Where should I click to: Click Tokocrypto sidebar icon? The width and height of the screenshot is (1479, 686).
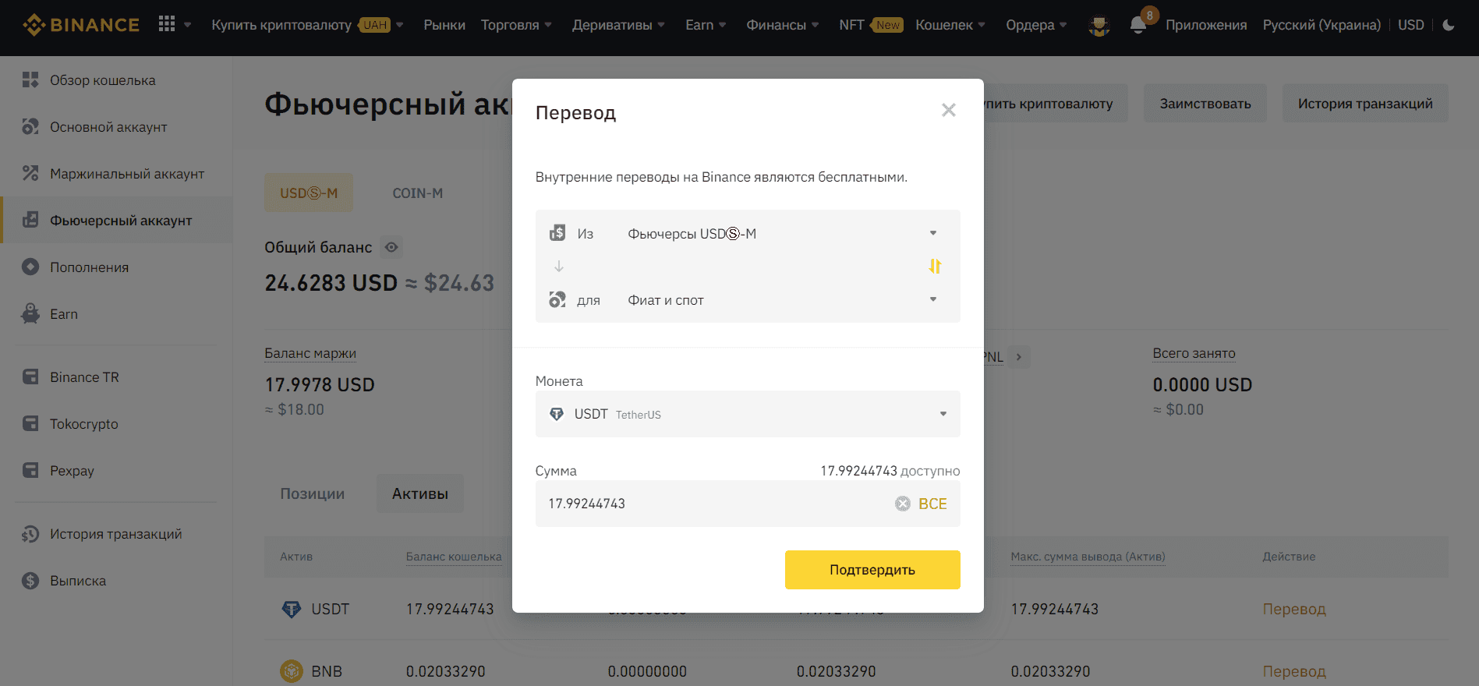[30, 423]
